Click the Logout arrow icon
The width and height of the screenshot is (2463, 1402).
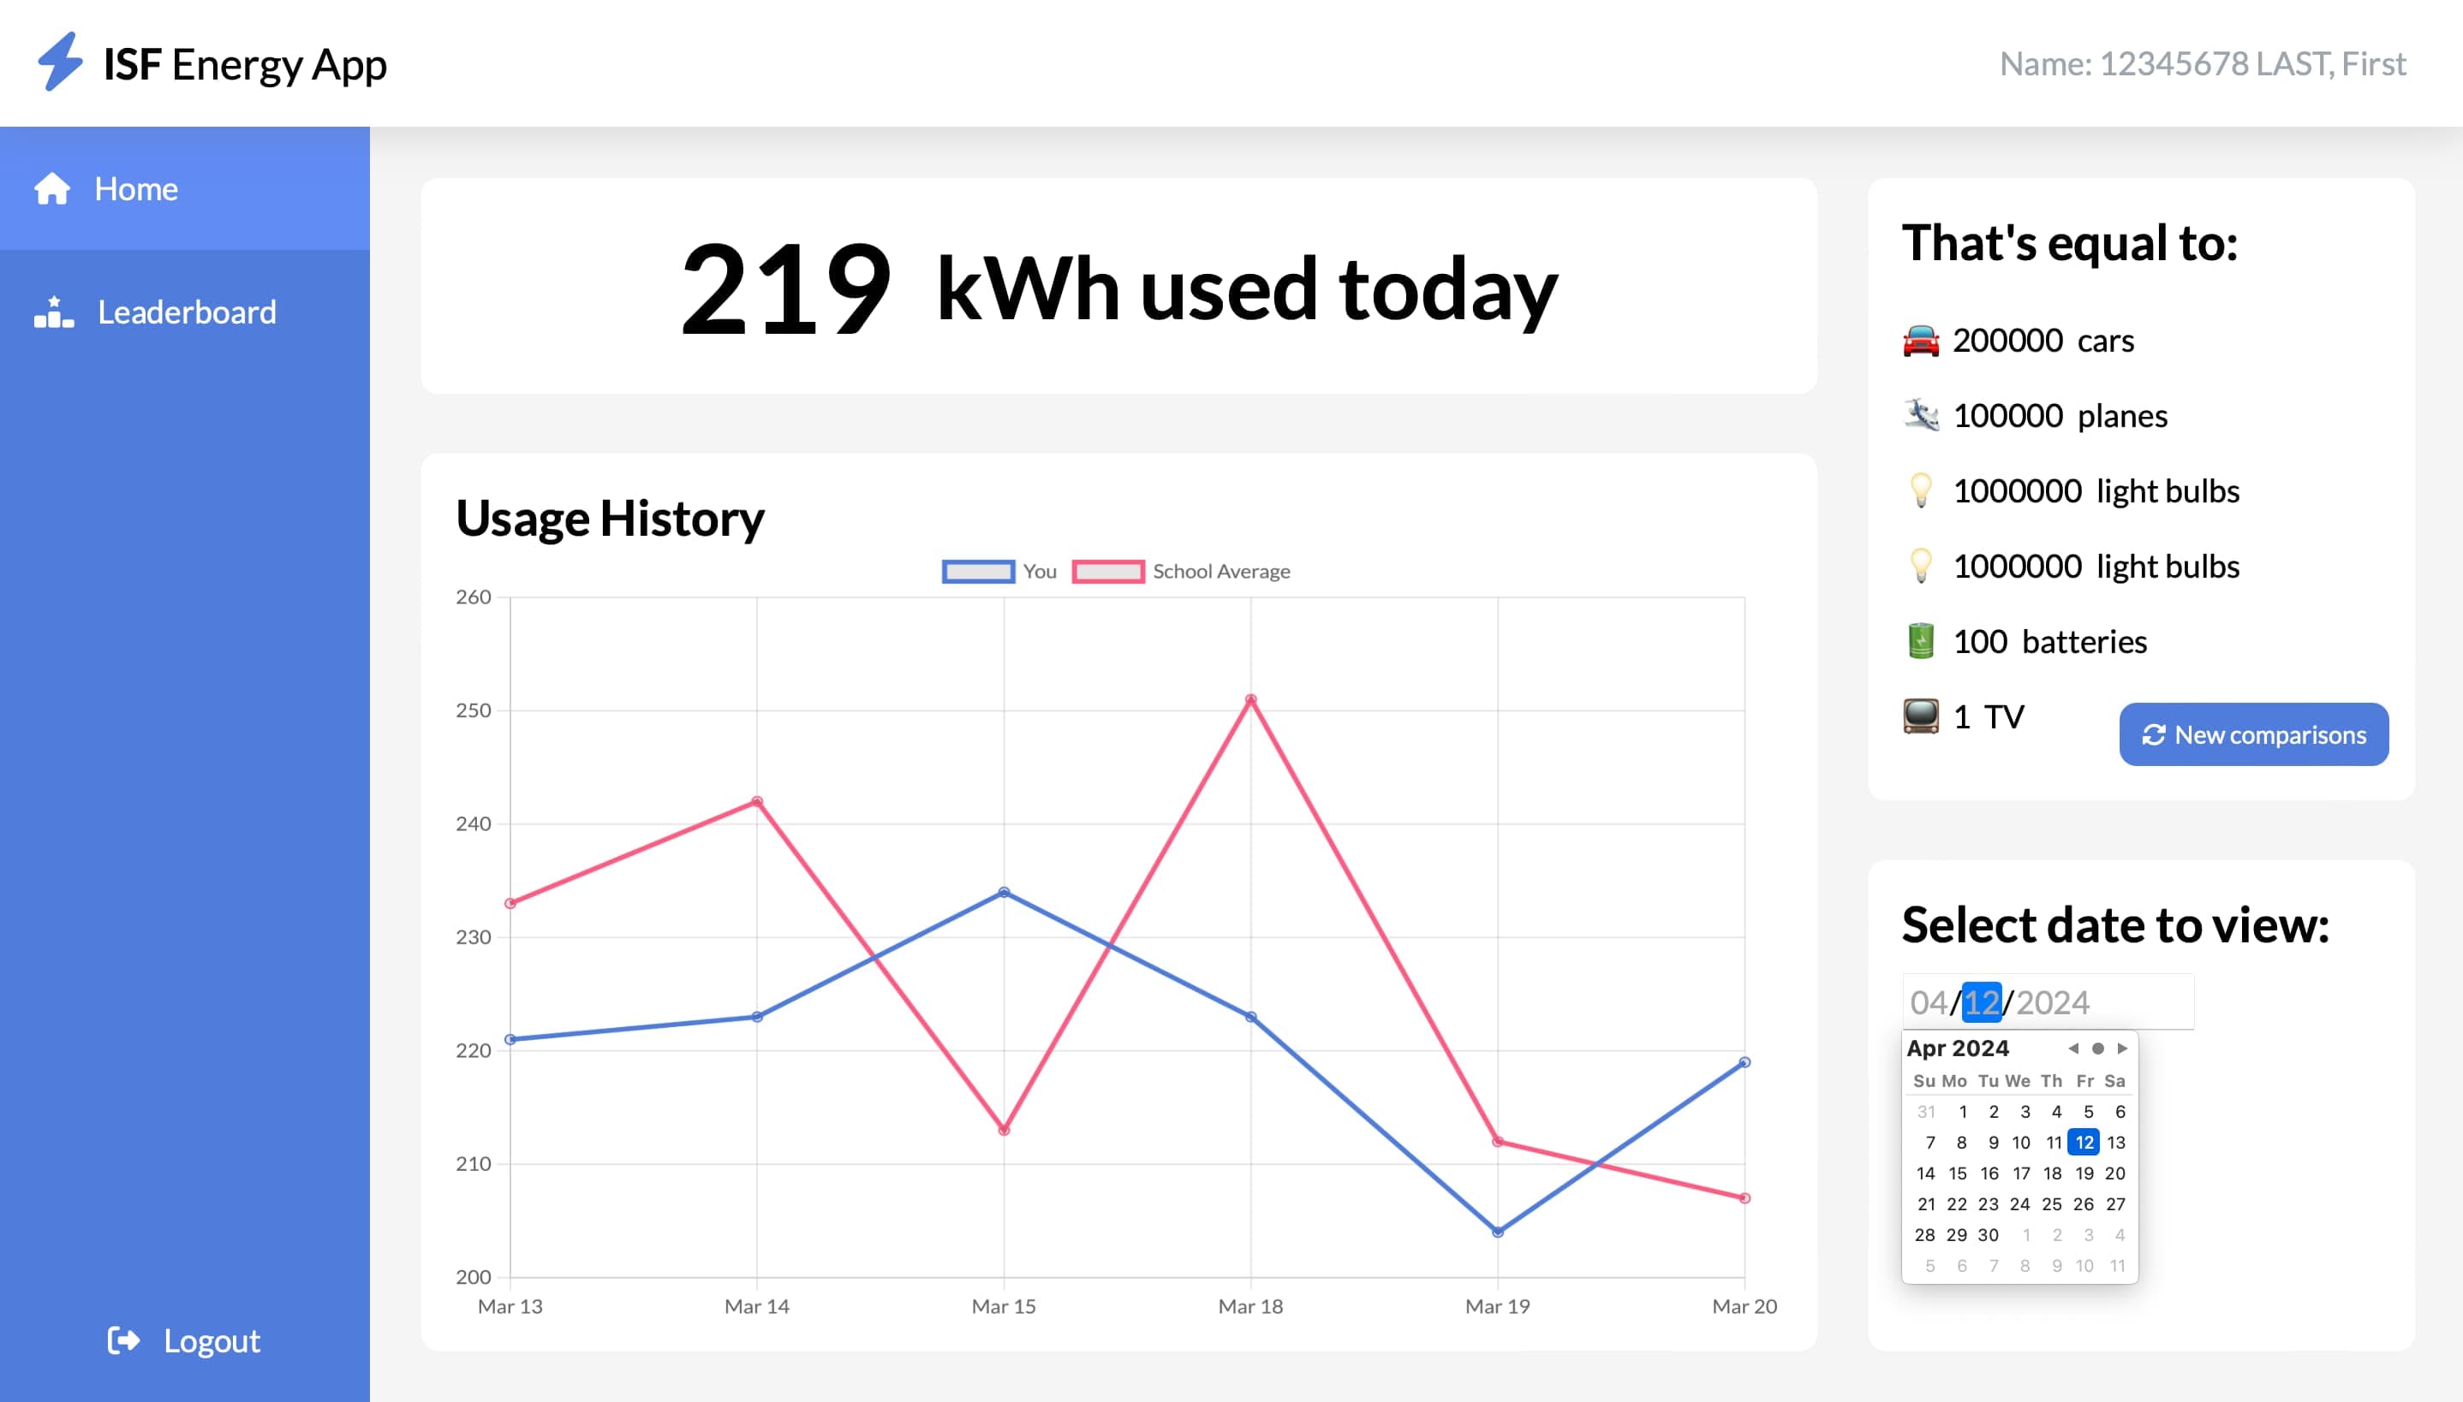[x=123, y=1340]
